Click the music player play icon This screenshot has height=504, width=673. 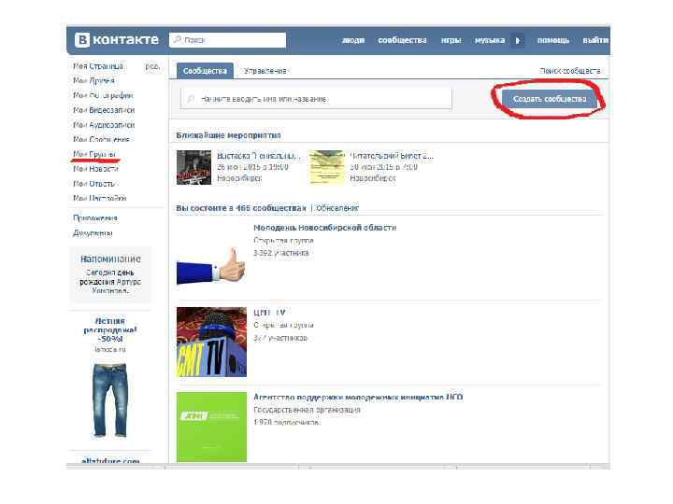coord(518,40)
